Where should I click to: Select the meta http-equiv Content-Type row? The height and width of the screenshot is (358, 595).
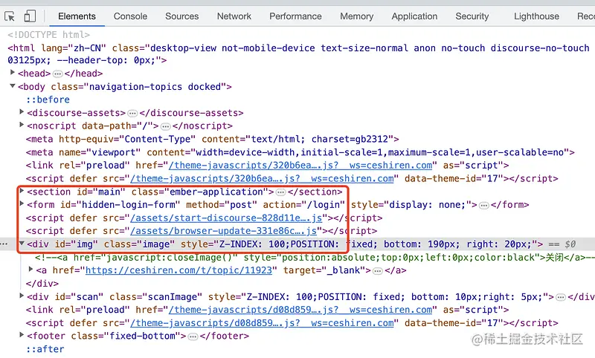click(x=213, y=140)
